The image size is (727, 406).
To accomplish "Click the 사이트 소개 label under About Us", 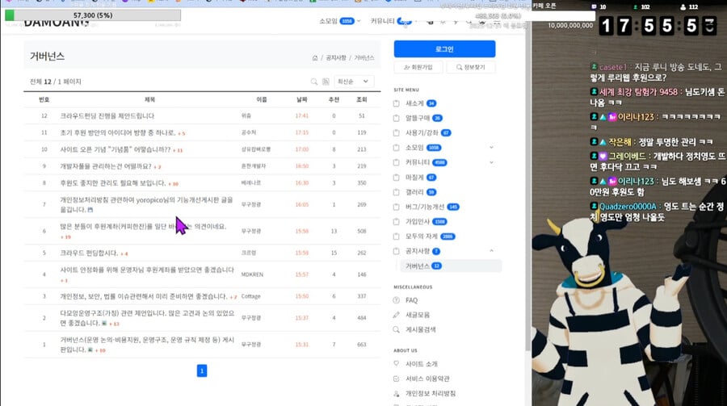I will pyautogui.click(x=422, y=364).
